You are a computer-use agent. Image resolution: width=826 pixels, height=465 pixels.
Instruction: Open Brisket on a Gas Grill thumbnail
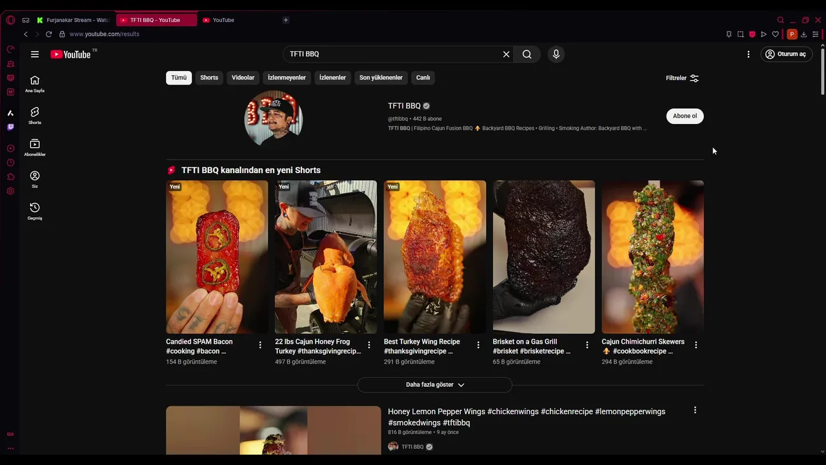point(544,257)
